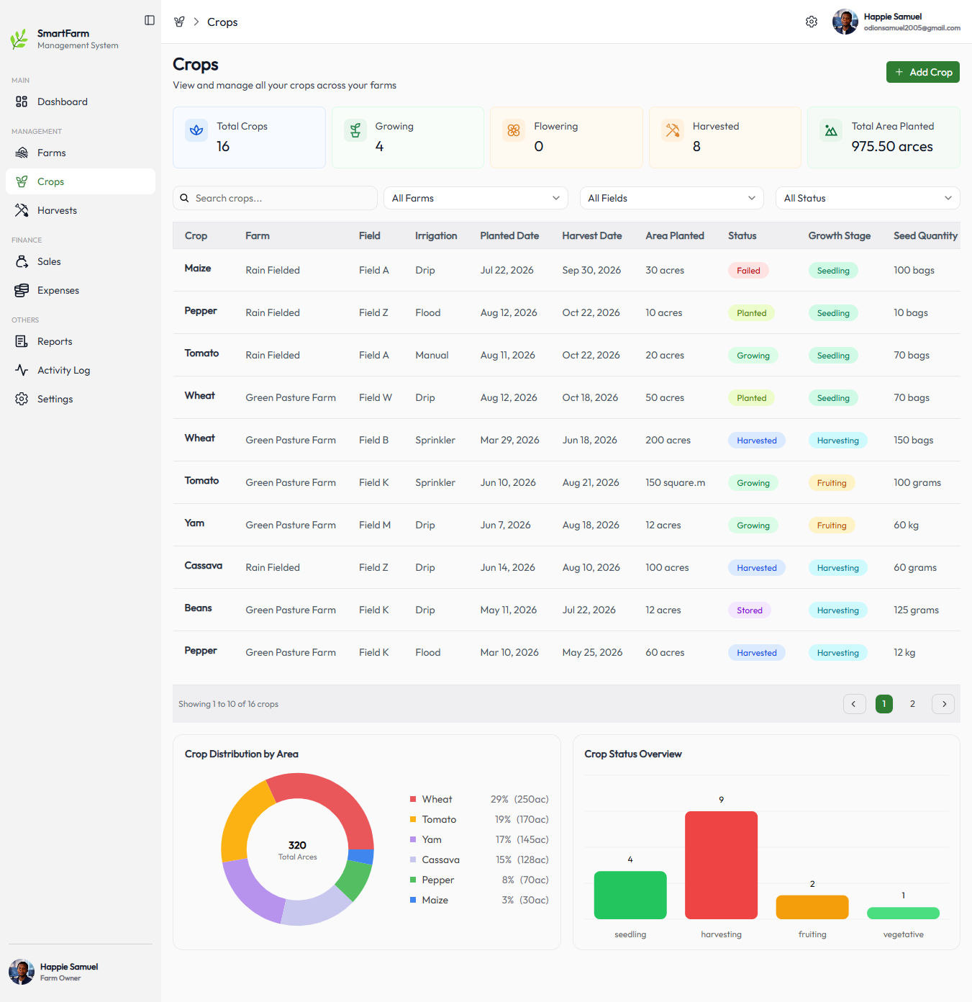Click Happie Samuel avatar in top bar
Viewport: 972px width, 1002px height.
coord(845,22)
